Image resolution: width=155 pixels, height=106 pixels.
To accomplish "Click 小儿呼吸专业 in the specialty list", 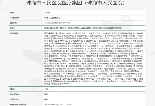I will point(76,46).
